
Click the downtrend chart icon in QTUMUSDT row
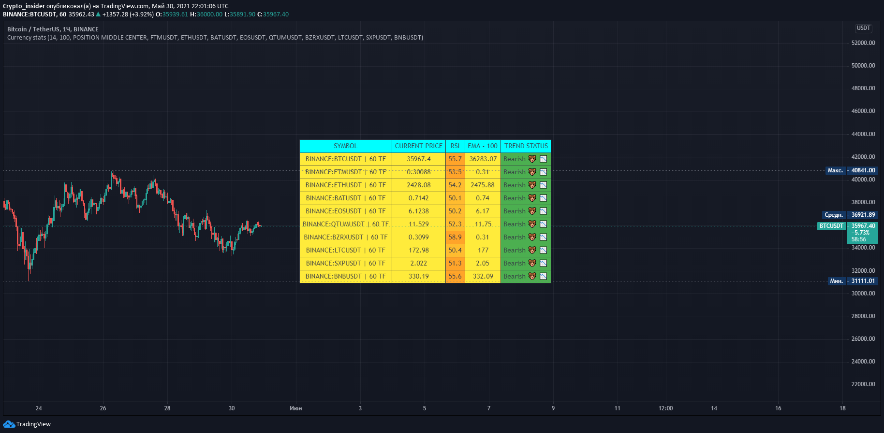click(x=544, y=224)
